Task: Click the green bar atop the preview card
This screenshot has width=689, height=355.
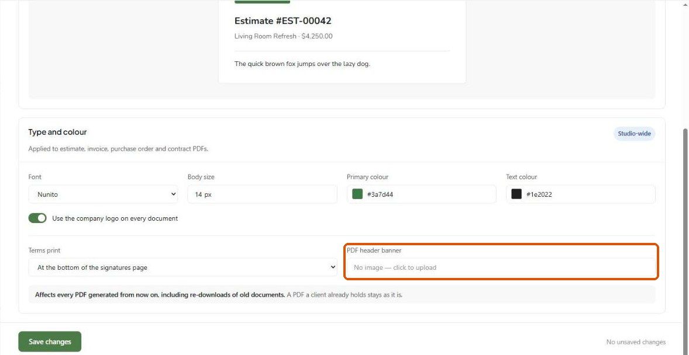Action: (x=263, y=2)
